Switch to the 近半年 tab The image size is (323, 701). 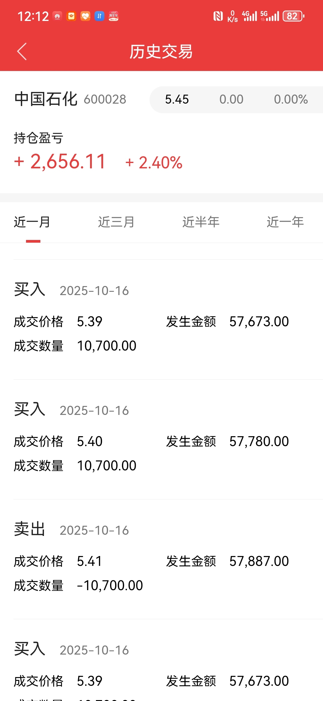[201, 222]
